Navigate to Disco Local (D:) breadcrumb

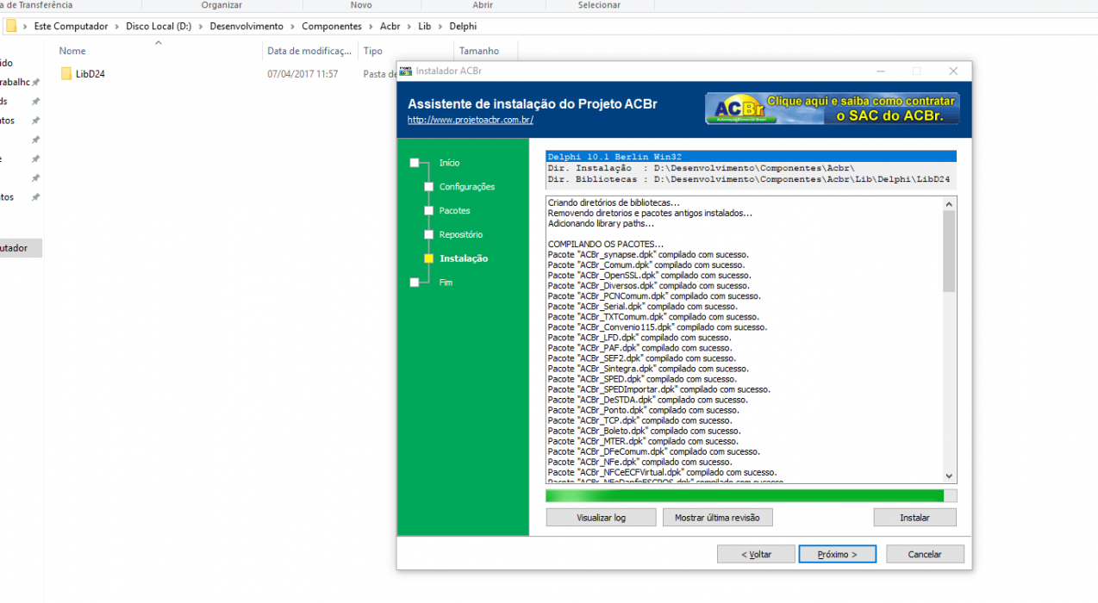(x=159, y=26)
